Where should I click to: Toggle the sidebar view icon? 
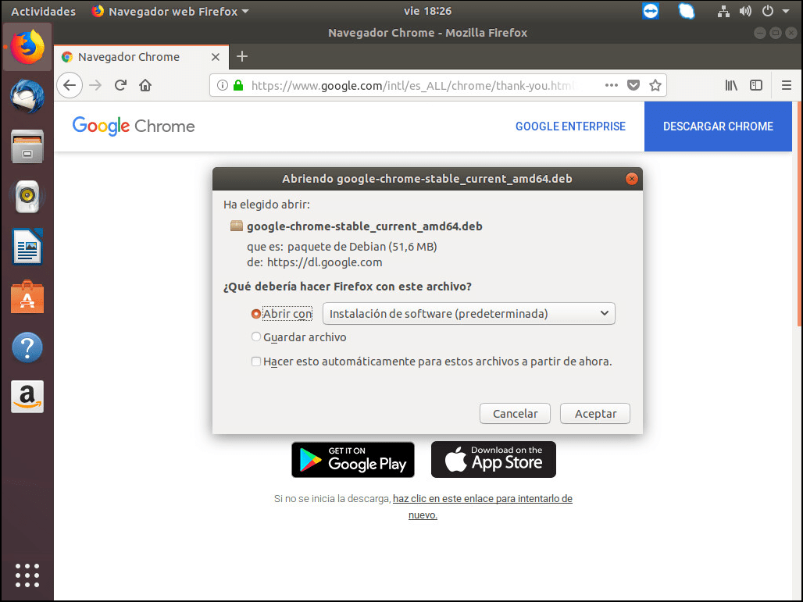tap(756, 86)
